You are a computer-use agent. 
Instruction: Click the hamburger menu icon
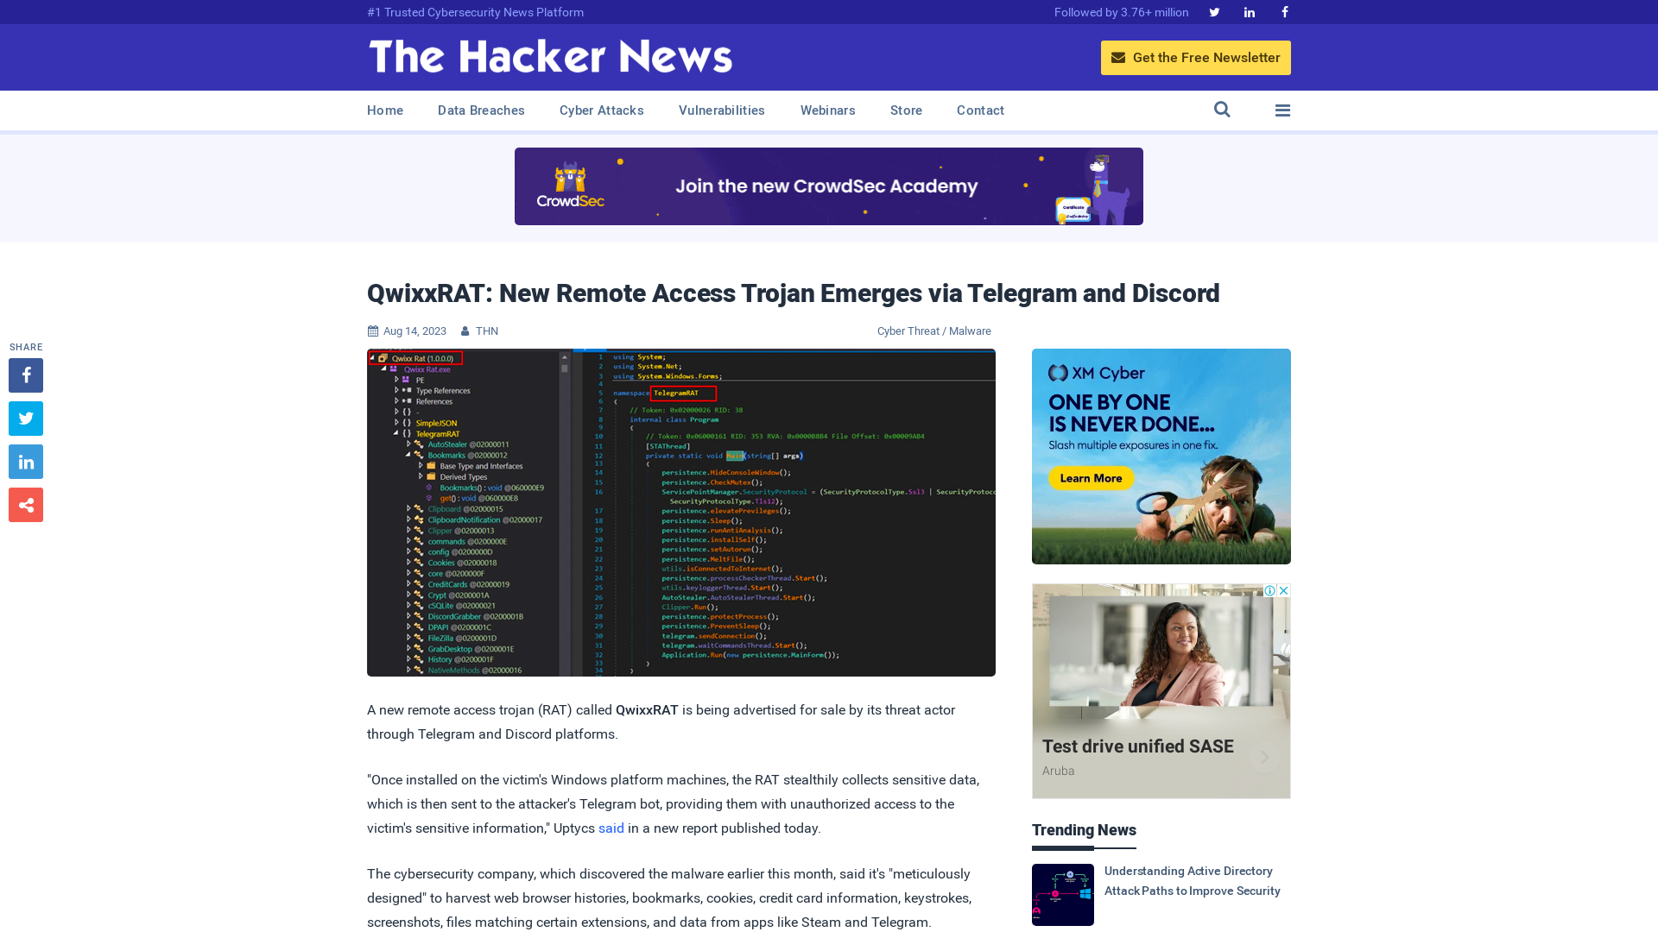(x=1282, y=110)
